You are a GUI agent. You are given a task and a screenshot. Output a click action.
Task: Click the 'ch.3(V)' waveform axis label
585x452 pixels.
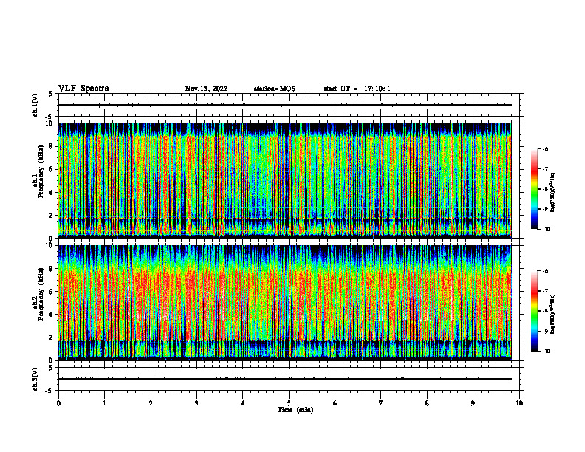35,379
